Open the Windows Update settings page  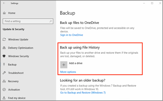pos(18,39)
